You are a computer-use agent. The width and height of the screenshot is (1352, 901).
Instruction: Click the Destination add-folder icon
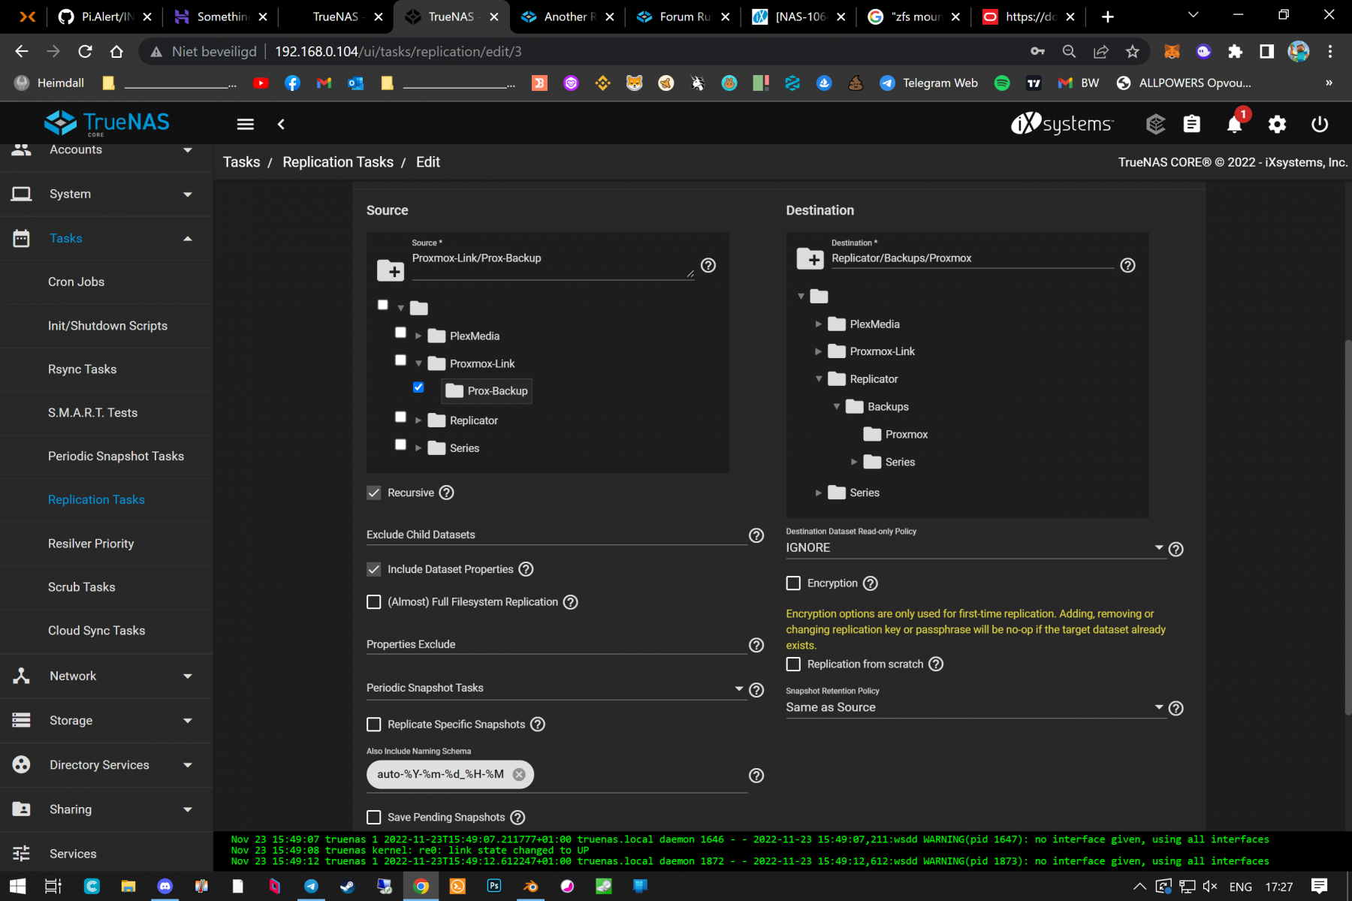(810, 258)
